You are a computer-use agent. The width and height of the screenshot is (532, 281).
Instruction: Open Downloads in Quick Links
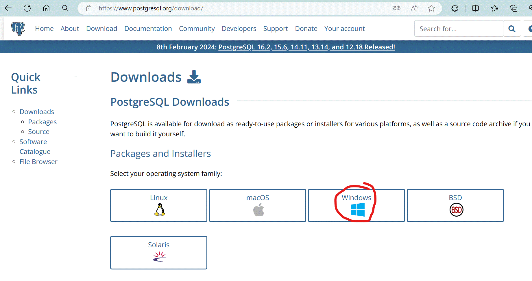37,112
